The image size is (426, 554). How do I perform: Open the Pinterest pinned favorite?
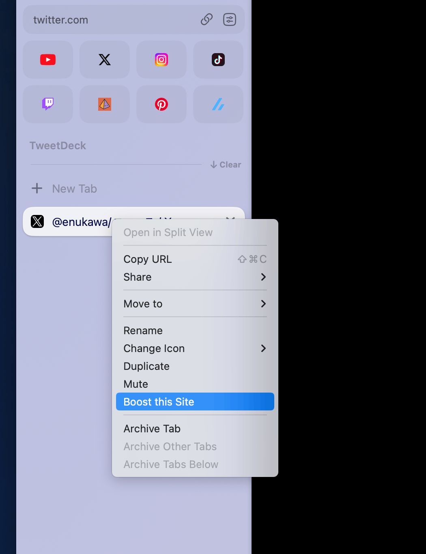coord(161,104)
